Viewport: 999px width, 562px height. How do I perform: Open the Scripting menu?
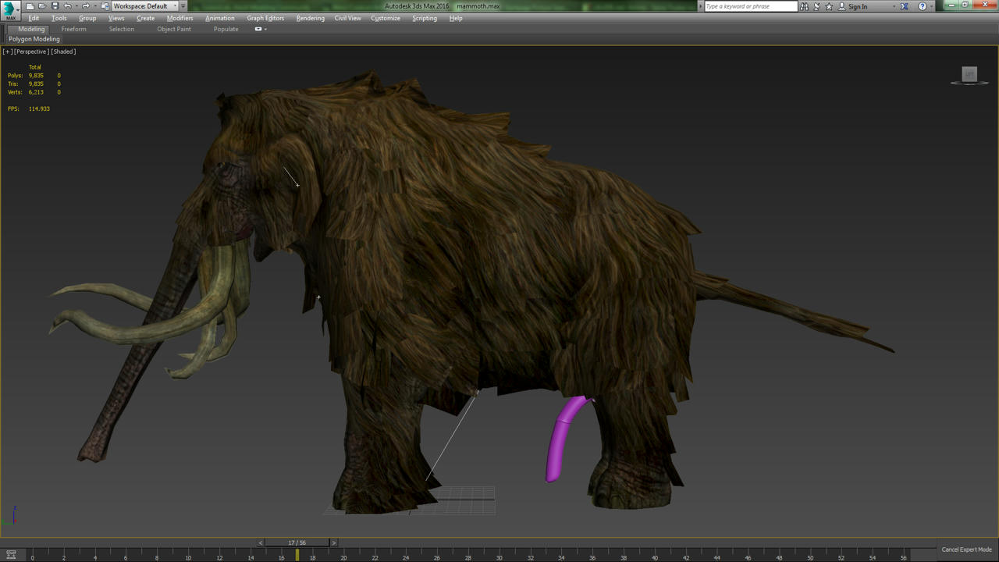click(425, 18)
